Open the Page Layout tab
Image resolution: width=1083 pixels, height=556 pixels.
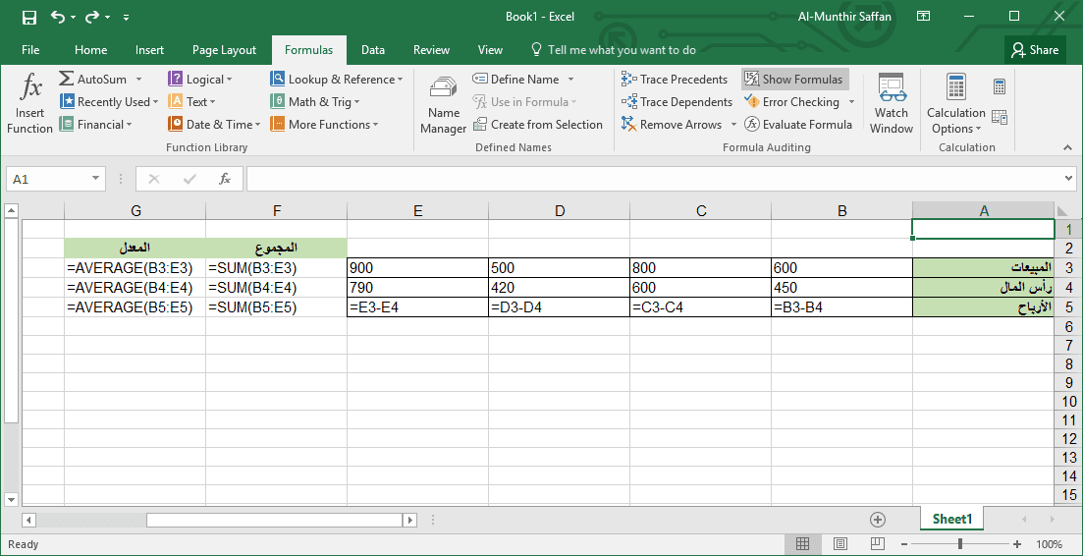click(x=224, y=50)
